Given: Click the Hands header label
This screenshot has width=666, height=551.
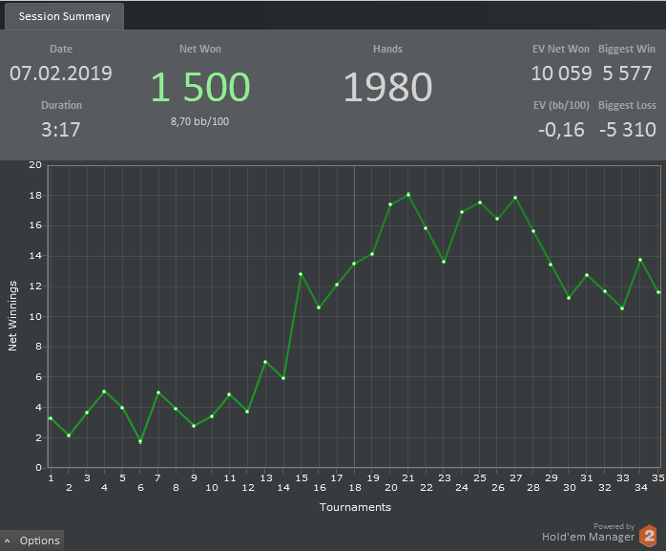Looking at the screenshot, I should pos(387,49).
